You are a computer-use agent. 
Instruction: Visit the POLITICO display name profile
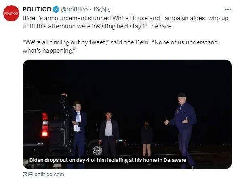[37, 9]
